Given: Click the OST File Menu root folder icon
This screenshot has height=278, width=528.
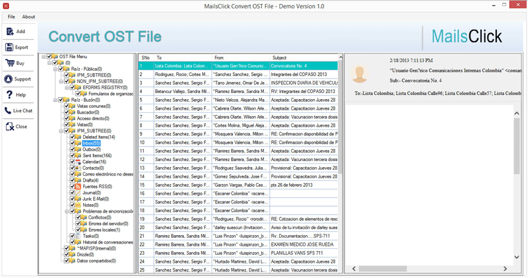Looking at the screenshot, I should [x=55, y=57].
